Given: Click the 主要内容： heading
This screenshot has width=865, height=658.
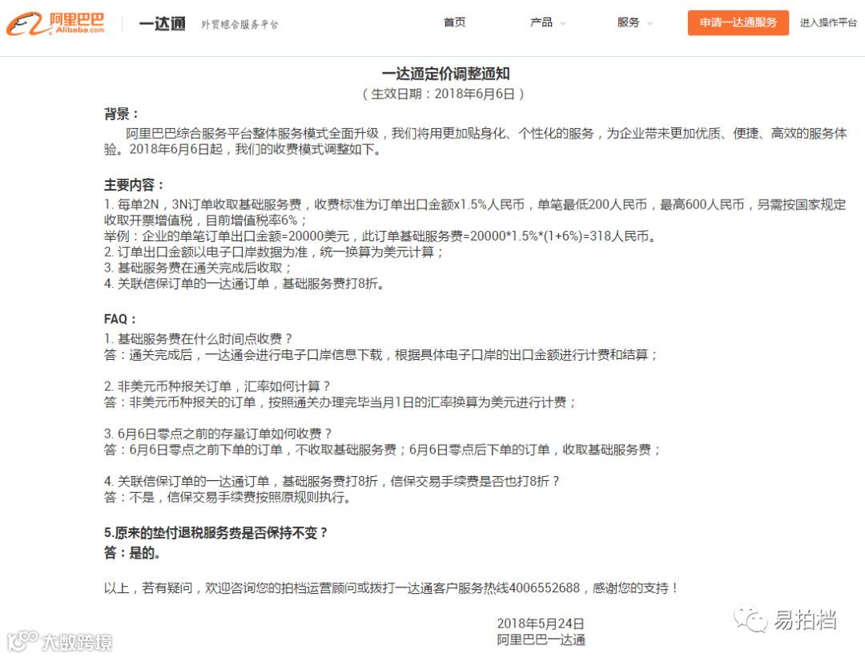Looking at the screenshot, I should pos(134,185).
